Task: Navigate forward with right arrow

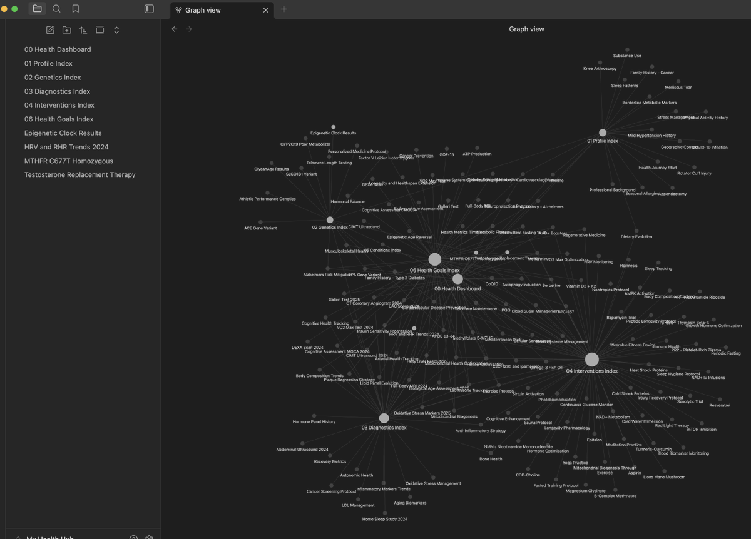Action: click(189, 29)
